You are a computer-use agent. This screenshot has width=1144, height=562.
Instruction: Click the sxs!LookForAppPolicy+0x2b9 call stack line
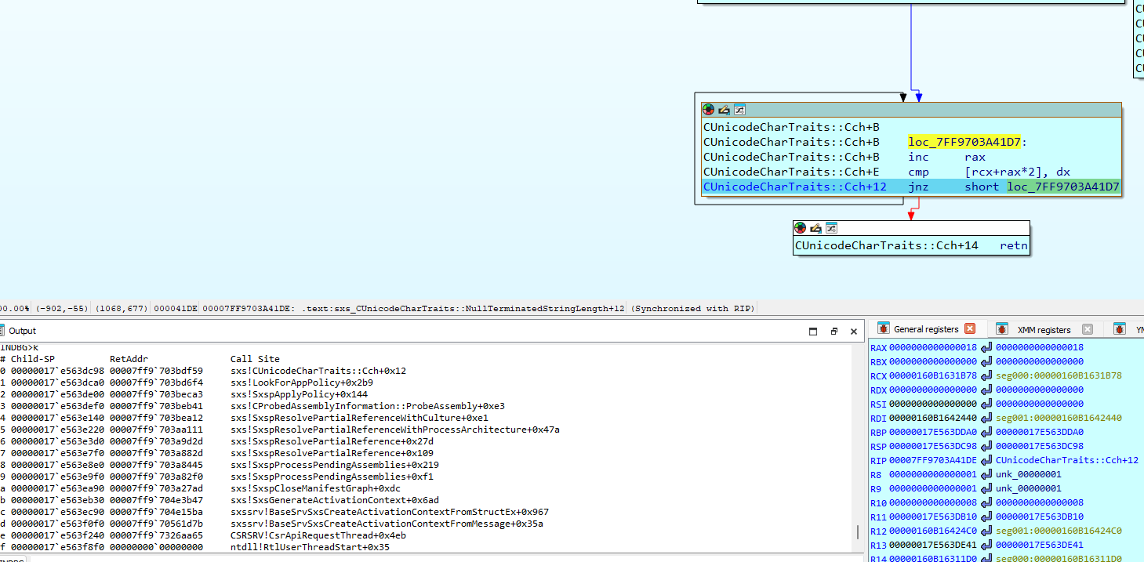(302, 383)
